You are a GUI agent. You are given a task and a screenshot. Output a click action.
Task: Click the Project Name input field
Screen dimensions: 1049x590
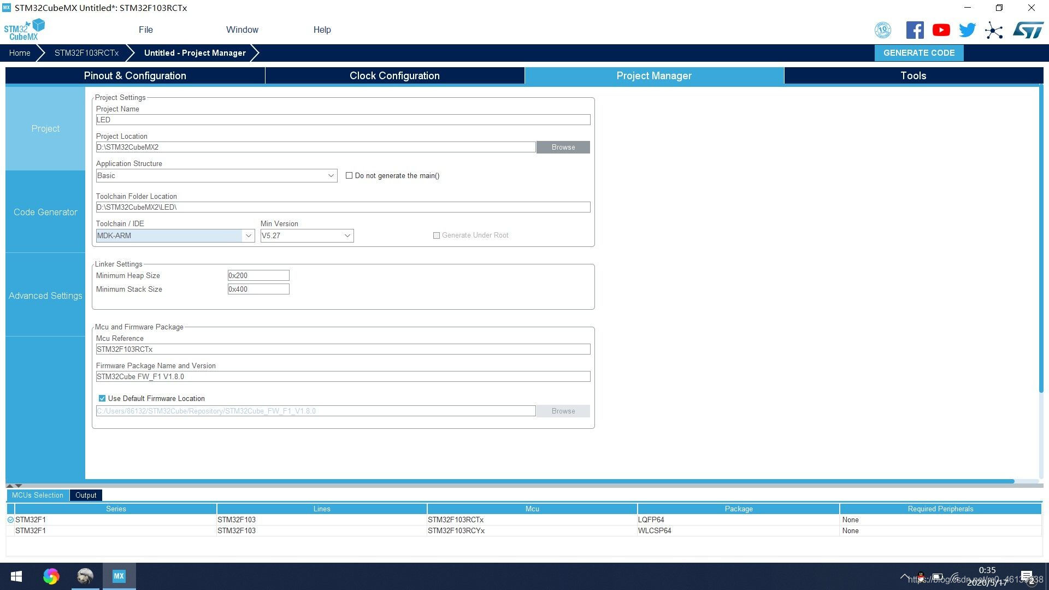(342, 120)
